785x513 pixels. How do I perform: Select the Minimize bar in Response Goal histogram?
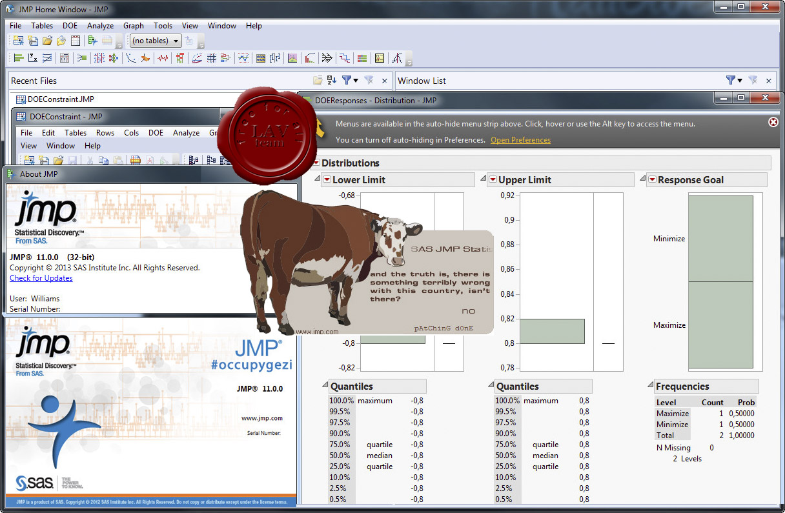click(x=720, y=239)
